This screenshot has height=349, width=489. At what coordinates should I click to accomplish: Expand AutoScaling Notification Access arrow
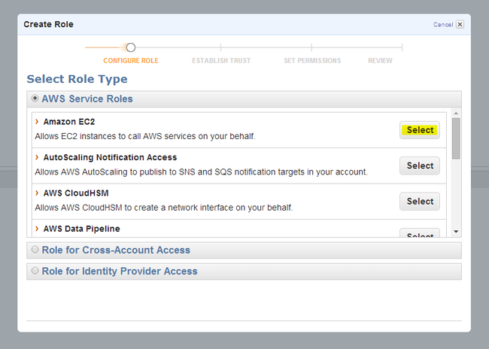tap(37, 157)
